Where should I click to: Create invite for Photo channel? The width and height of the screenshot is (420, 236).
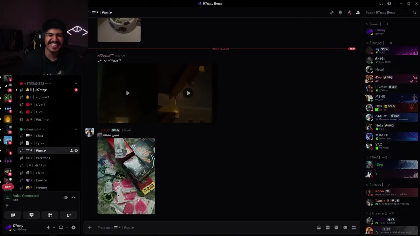(x=72, y=150)
